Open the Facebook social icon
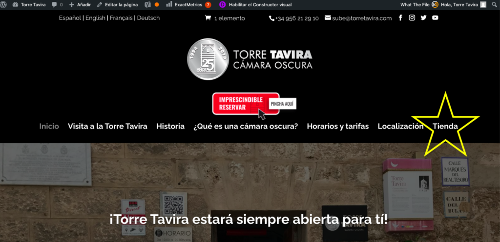Viewport: 500px width, 242px height. coord(400,18)
